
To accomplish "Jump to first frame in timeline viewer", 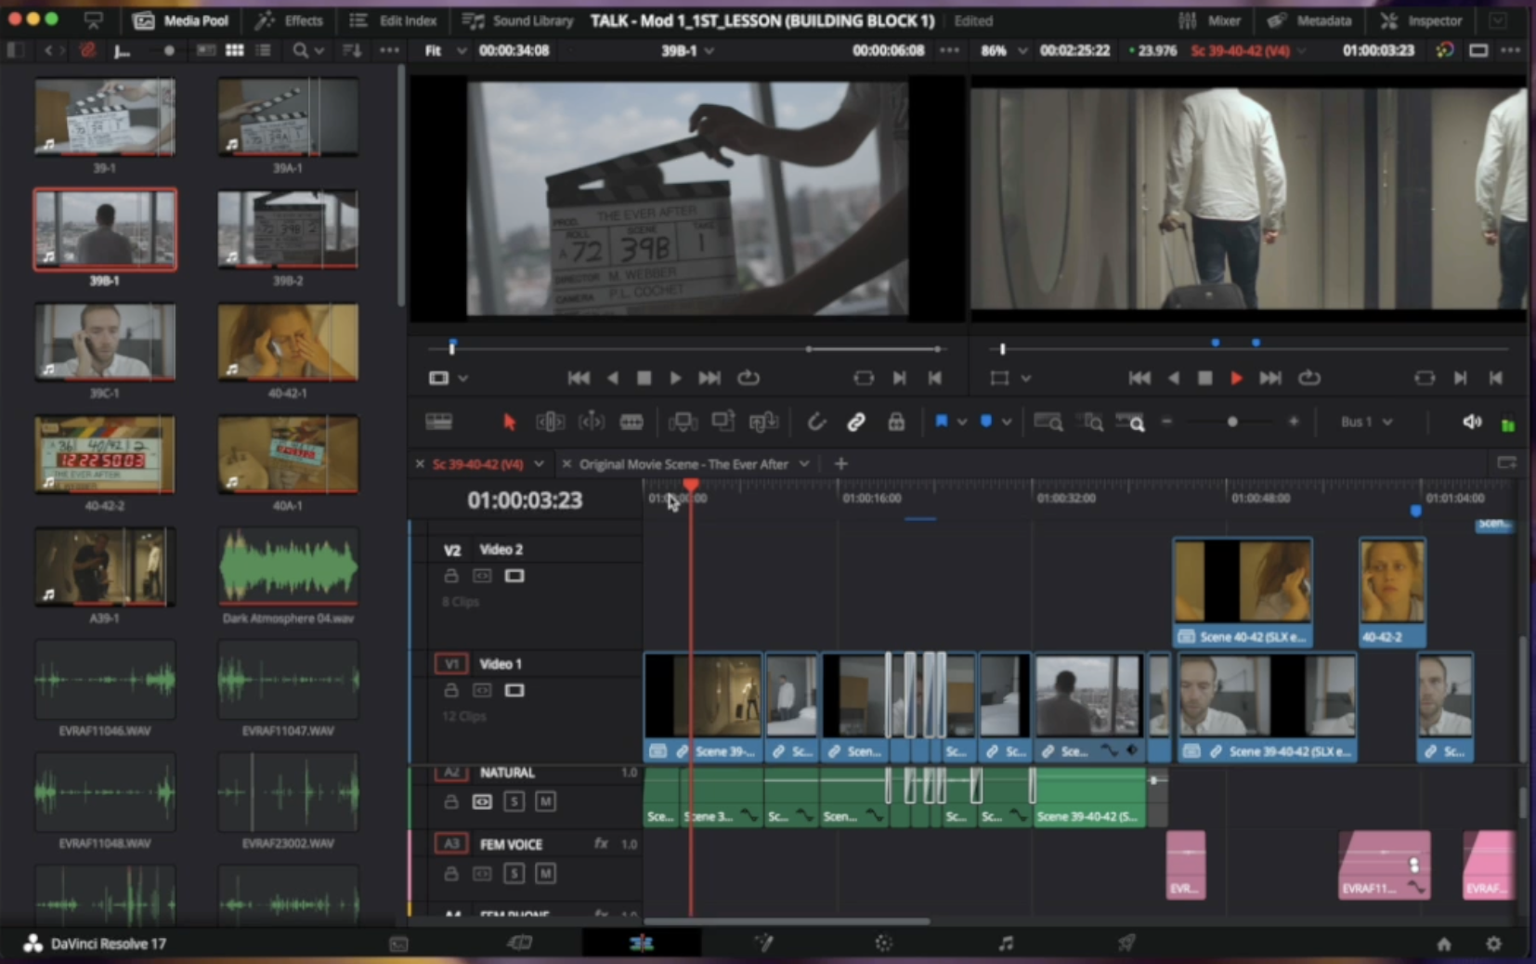I will pyautogui.click(x=1139, y=378).
